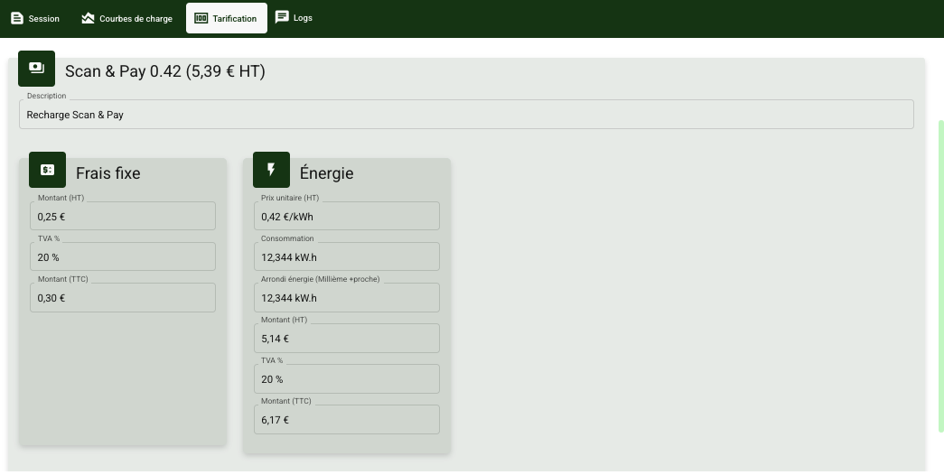Click the Arrondi énergie field
This screenshot has height=475, width=944.
346,298
